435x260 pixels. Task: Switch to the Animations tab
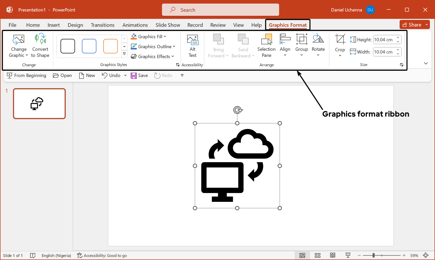[x=135, y=25]
